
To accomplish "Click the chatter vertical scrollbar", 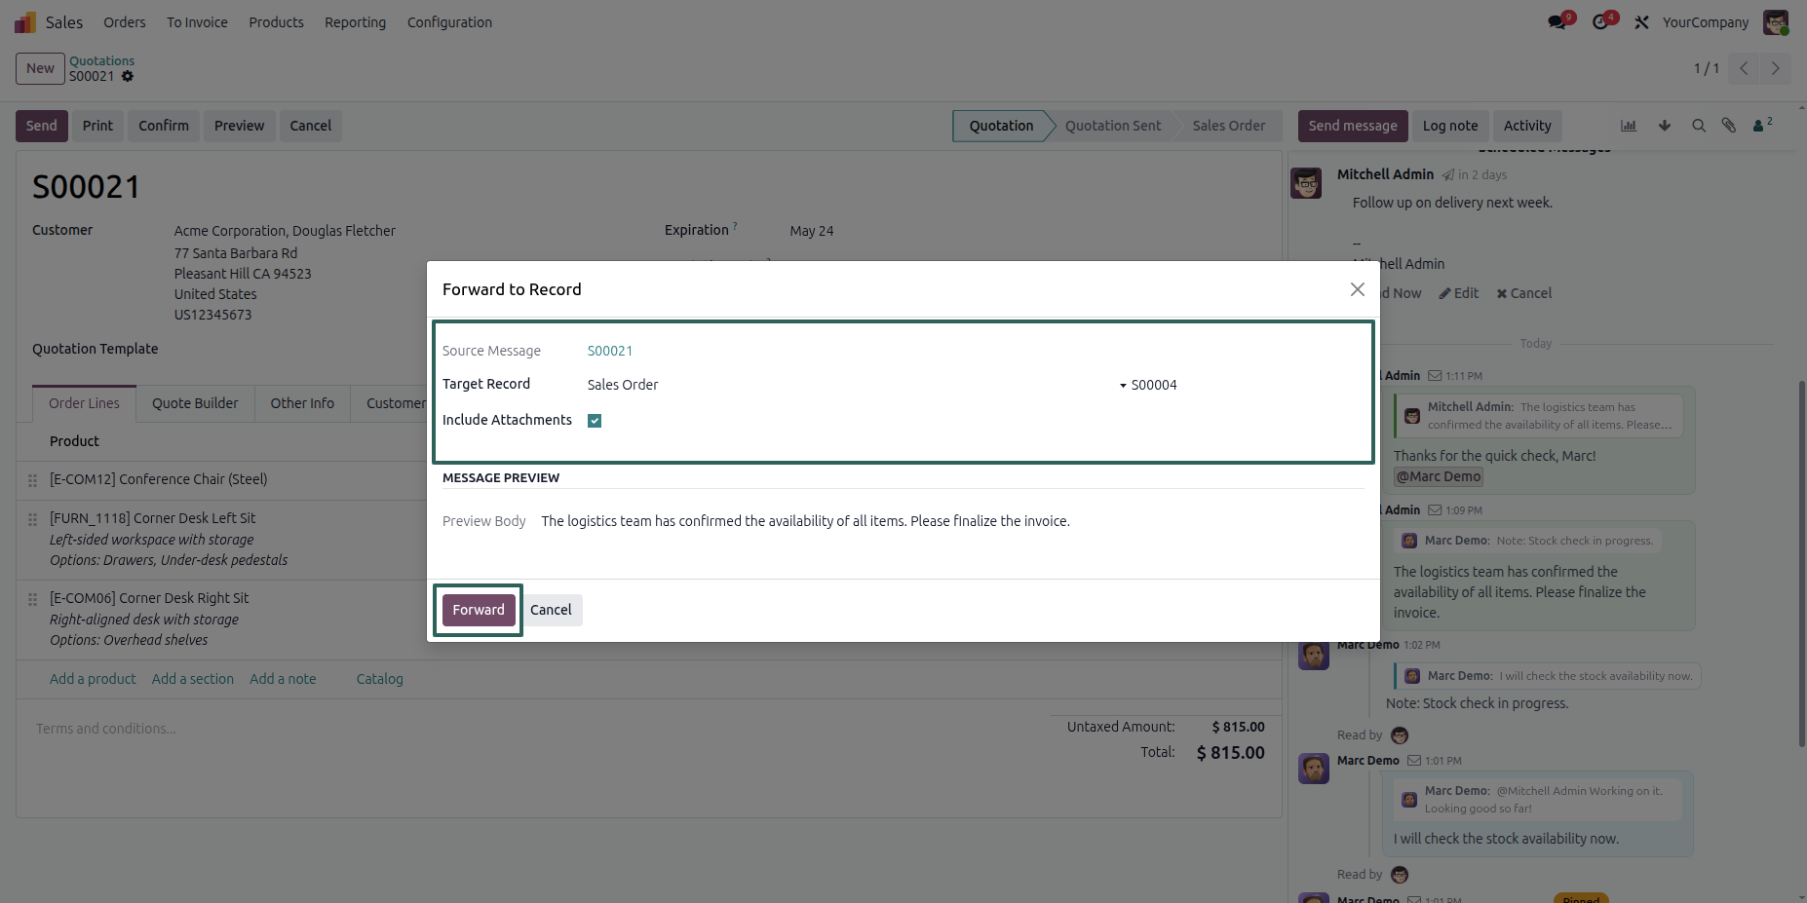I will point(1801,563).
